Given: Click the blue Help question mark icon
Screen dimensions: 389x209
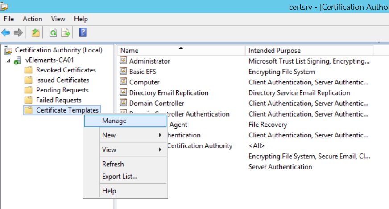Looking at the screenshot, I should click(x=83, y=32).
